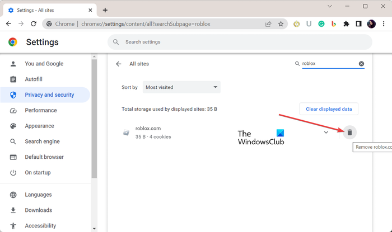392x232 pixels.
Task: Click the roblox site search input
Action: [x=329, y=64]
